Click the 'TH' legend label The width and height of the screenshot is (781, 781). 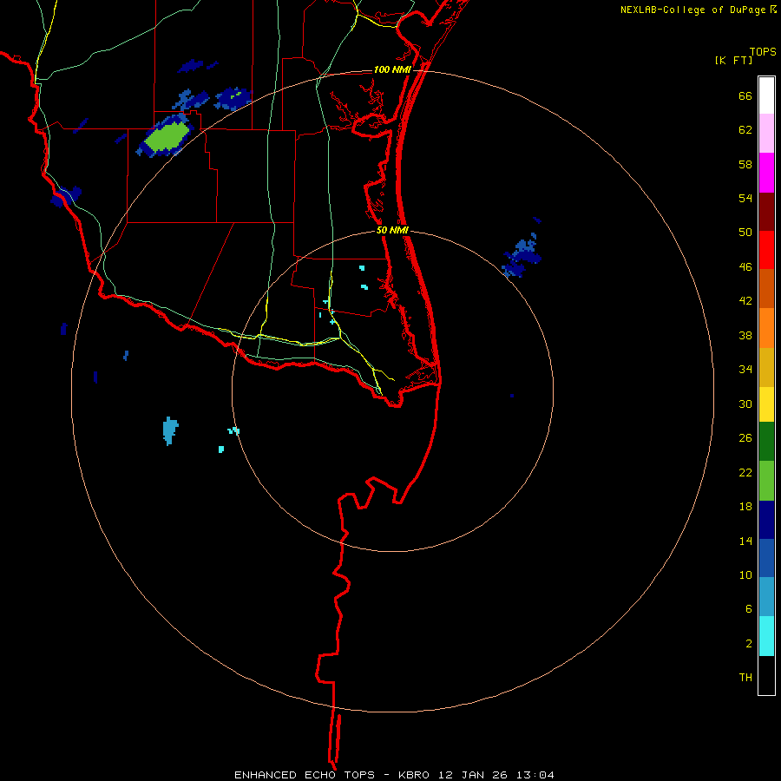point(745,678)
